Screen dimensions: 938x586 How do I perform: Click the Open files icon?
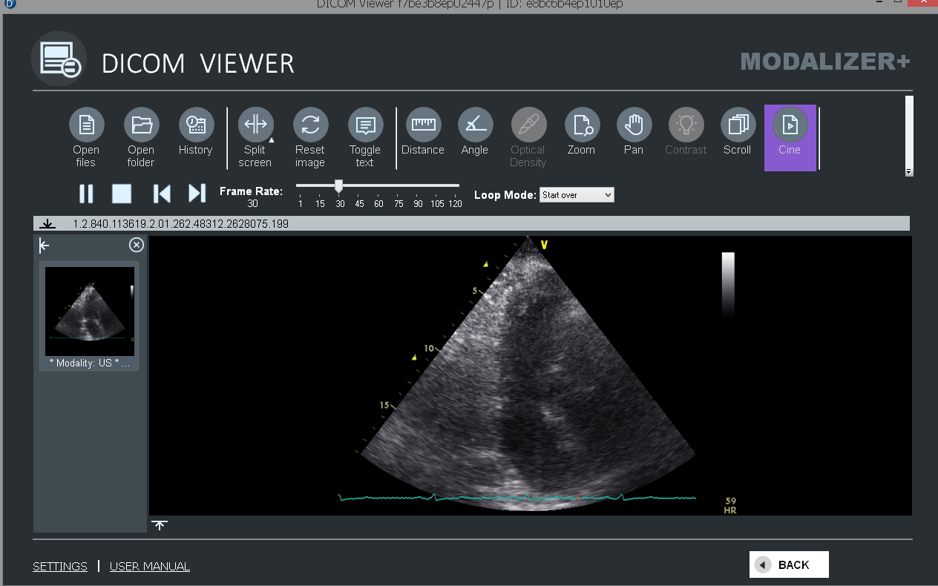pyautogui.click(x=87, y=125)
